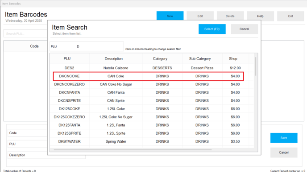Viewport: 307px width, 172px height.
Task: Click the Edit button in Item Barcodes
Action: (200, 16)
